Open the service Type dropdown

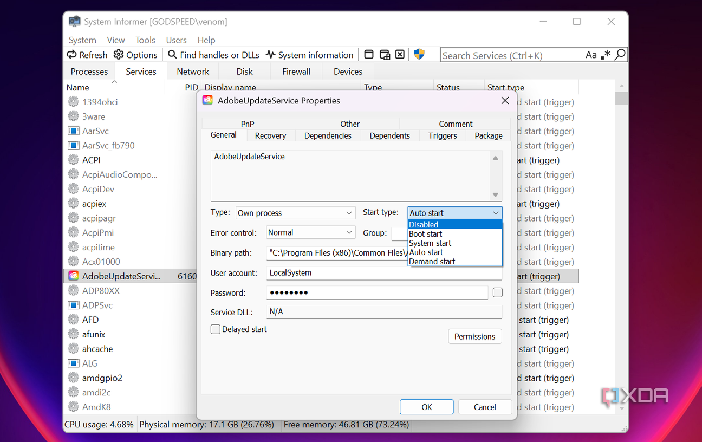(x=295, y=213)
